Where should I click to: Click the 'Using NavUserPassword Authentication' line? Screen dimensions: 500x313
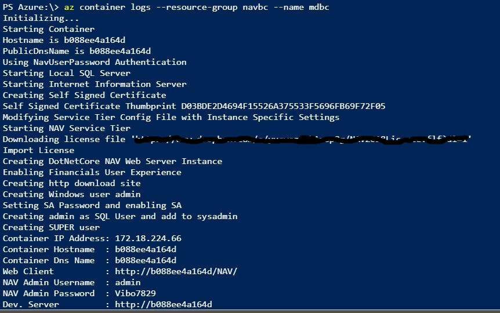(x=95, y=62)
